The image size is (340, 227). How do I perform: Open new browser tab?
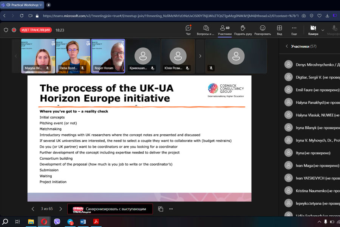(48, 5)
